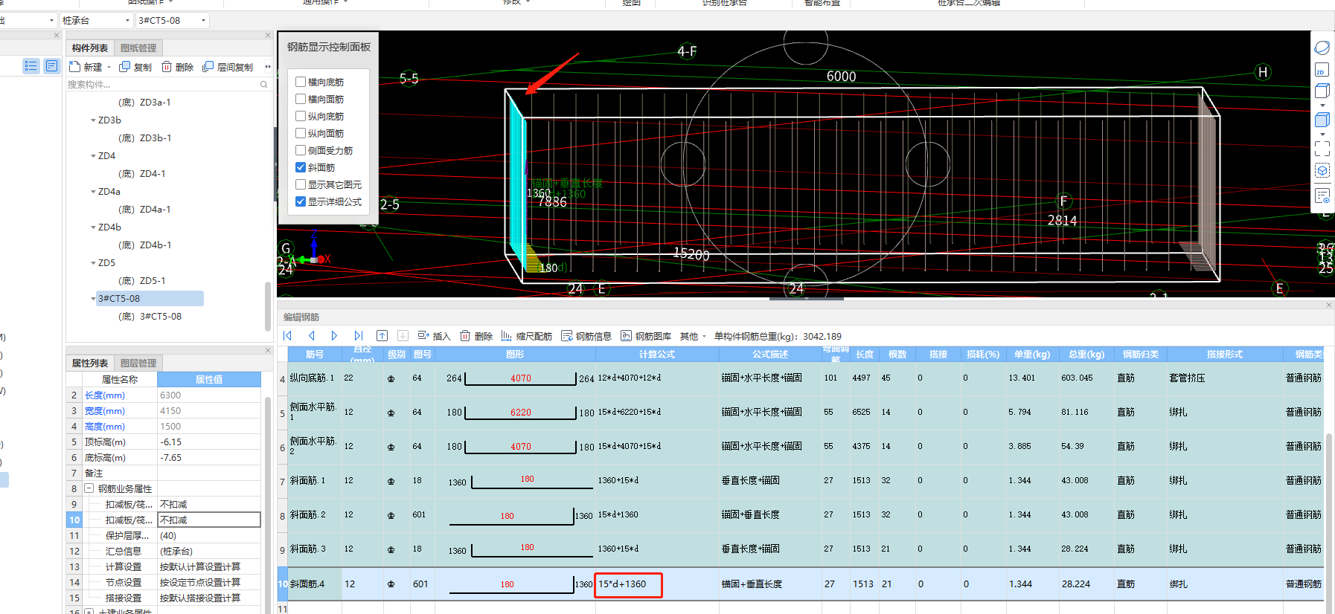Select tree item (底) ZD4-1
Image resolution: width=1335 pixels, height=614 pixels.
pyautogui.click(x=142, y=174)
